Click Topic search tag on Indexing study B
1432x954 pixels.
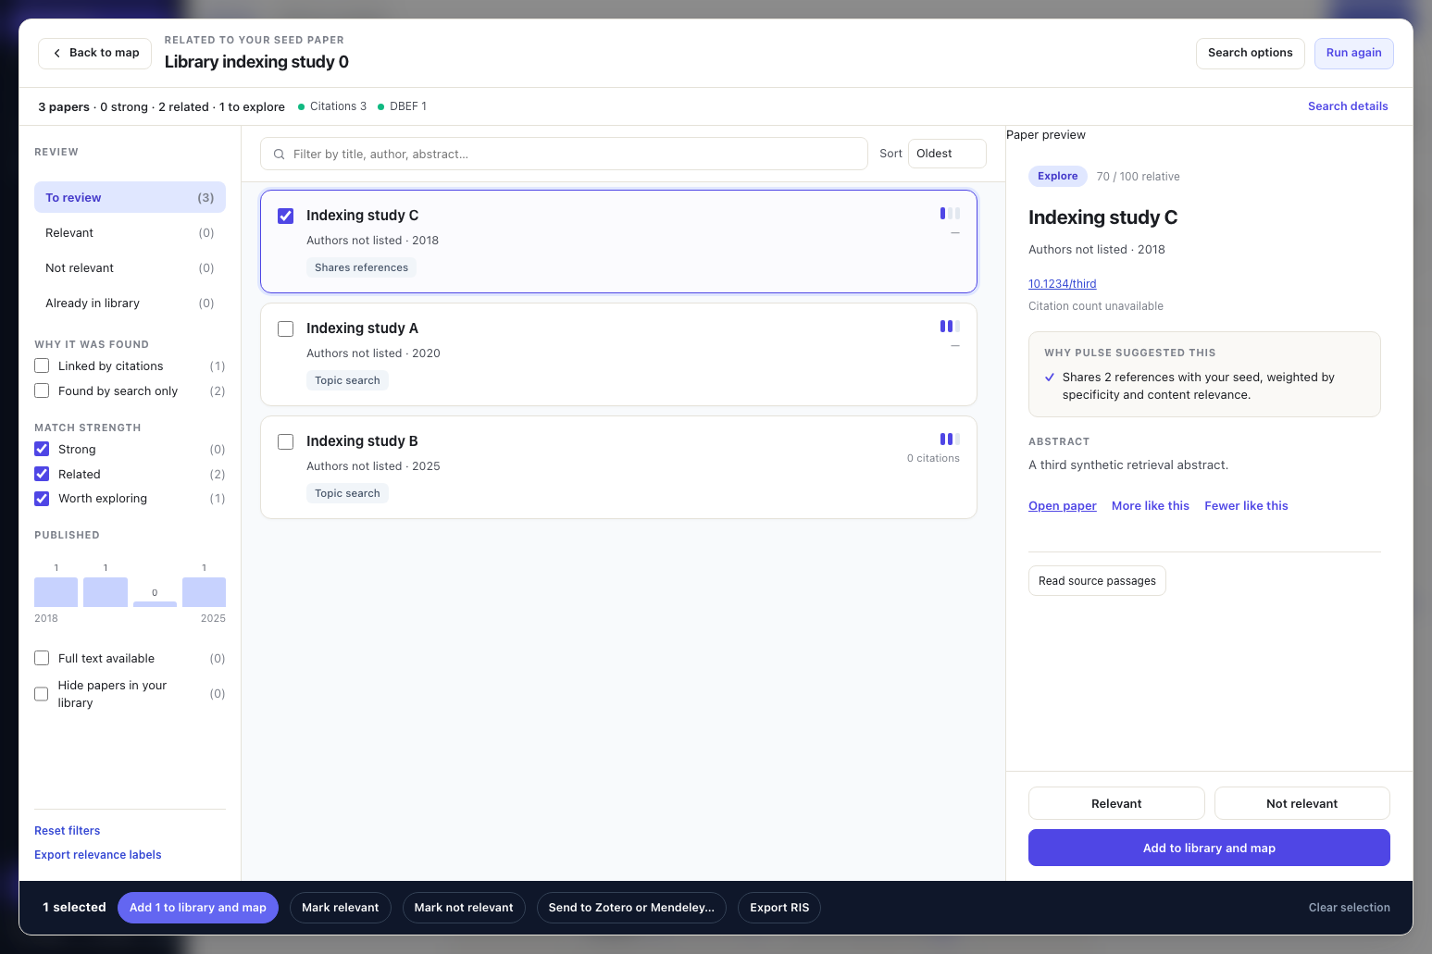[x=347, y=493]
